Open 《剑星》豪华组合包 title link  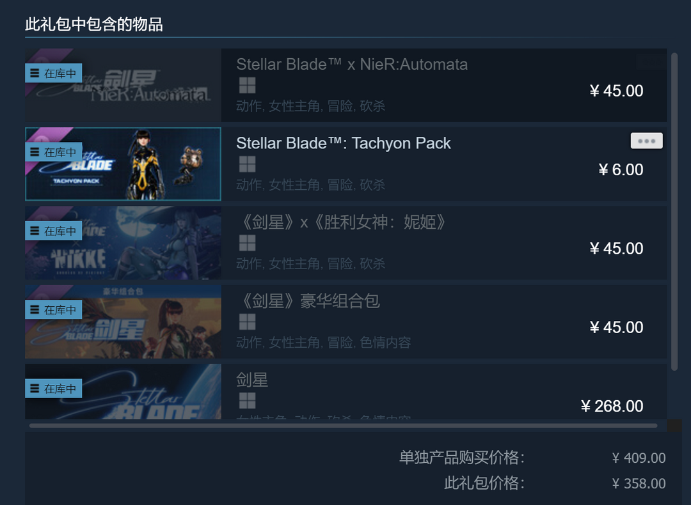[308, 301]
